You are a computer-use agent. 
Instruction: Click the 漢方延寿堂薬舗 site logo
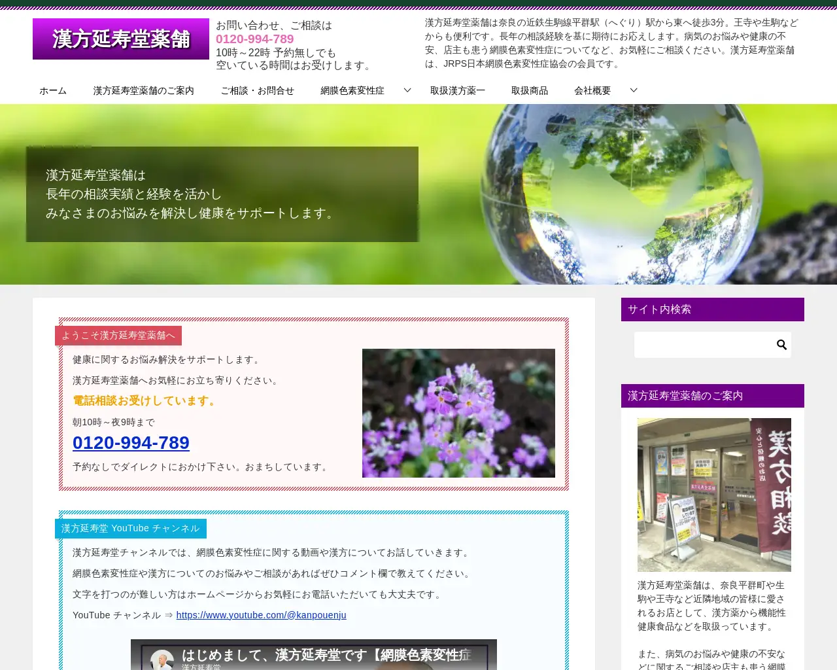point(120,39)
